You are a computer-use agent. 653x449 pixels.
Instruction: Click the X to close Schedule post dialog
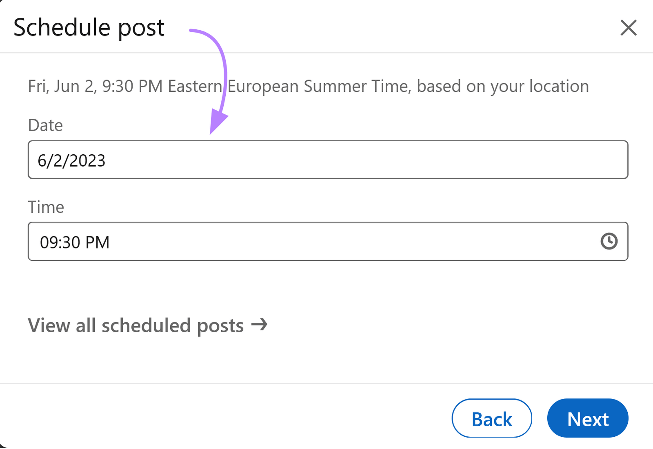628,28
